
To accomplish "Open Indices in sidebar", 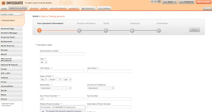I will [11, 78].
